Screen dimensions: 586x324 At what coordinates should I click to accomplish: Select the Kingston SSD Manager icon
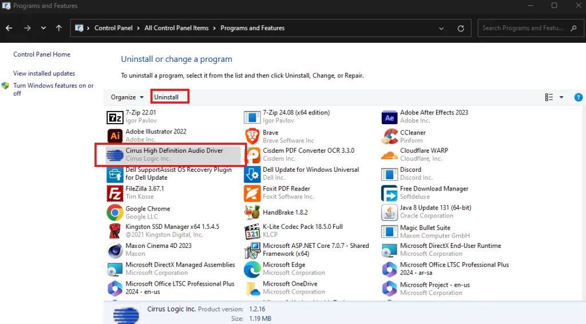[x=114, y=231]
